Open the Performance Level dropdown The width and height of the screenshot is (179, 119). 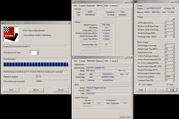point(173,52)
